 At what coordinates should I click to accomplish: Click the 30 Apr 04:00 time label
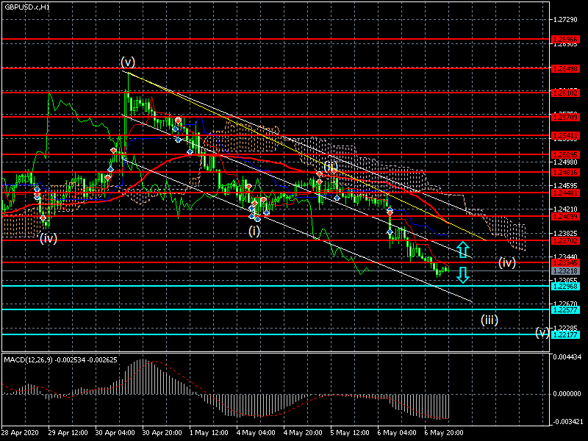coord(115,433)
